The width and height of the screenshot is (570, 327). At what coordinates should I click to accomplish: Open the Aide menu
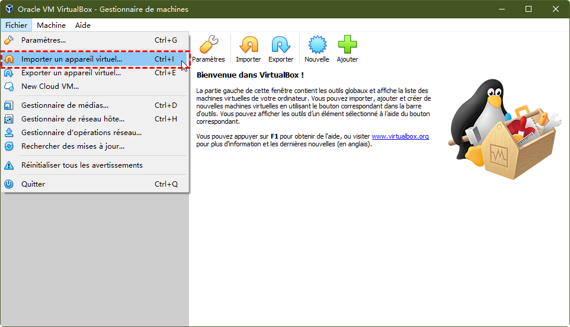tap(83, 25)
